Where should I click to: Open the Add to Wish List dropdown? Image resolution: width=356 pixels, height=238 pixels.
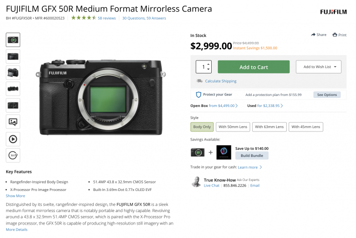pos(318,67)
